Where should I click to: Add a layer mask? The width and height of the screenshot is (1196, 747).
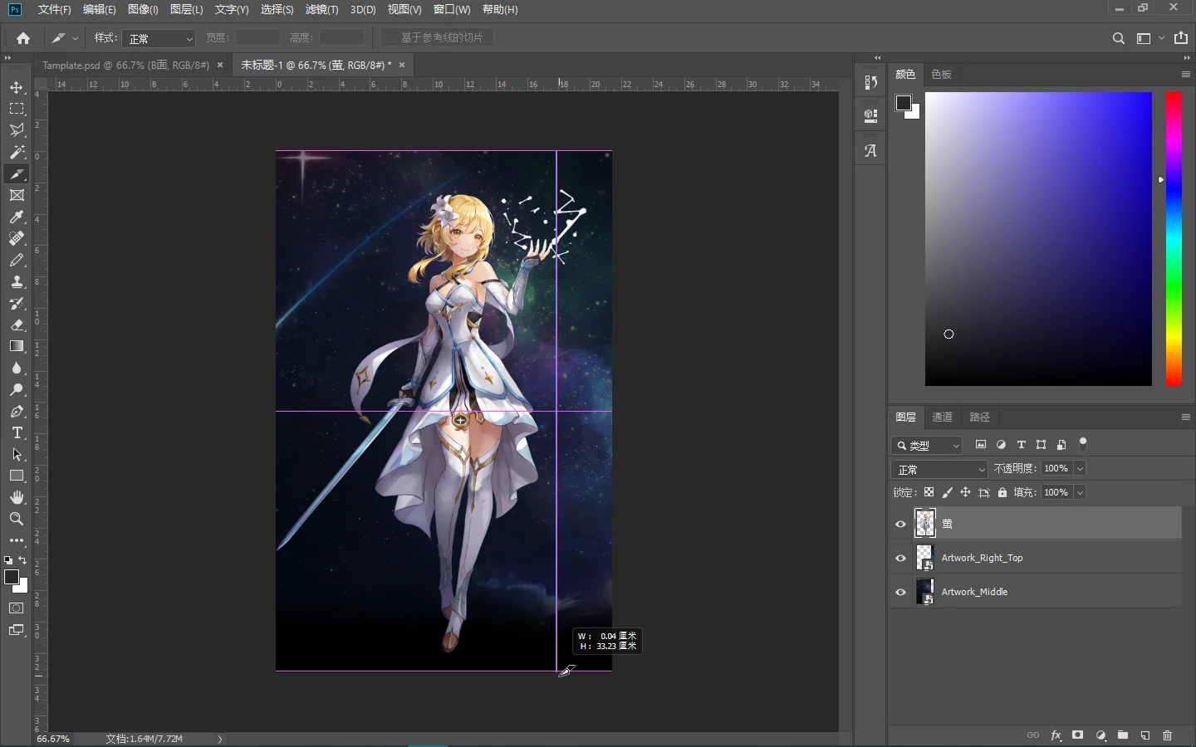[1078, 735]
